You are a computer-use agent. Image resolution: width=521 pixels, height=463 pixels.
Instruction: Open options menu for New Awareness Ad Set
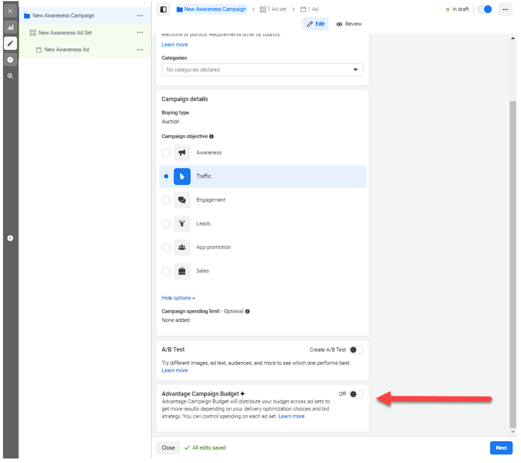pyautogui.click(x=140, y=33)
